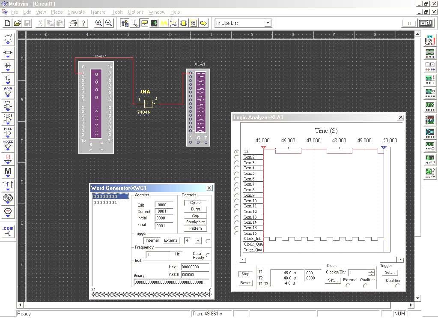Create a new circuit file
The width and height of the screenshot is (438, 318).
(x=8, y=23)
